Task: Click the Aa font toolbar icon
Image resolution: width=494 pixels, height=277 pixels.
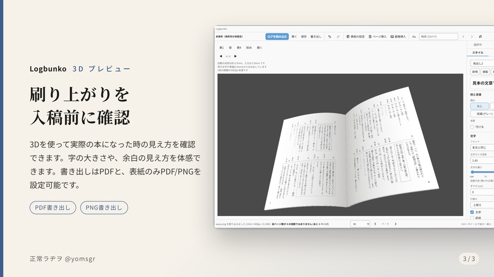Action: (413, 37)
